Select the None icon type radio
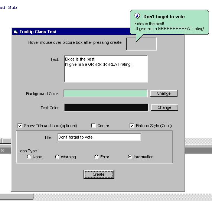Viewport: 212px width, 201px height. point(29,157)
